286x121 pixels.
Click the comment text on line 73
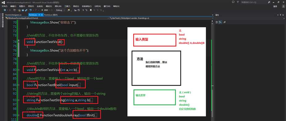[63, 35]
